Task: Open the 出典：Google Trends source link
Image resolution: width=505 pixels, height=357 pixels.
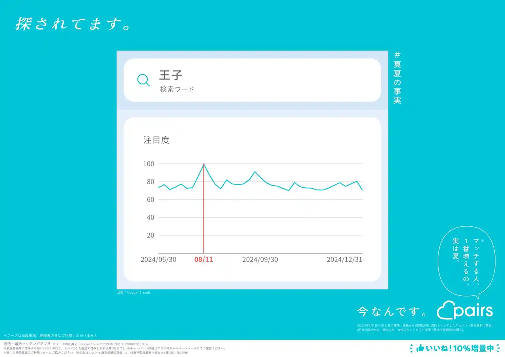Action: 133,292
